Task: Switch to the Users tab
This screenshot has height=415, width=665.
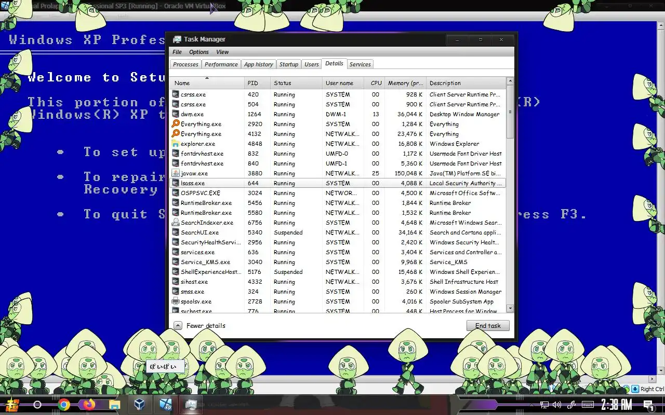Action: [x=311, y=64]
